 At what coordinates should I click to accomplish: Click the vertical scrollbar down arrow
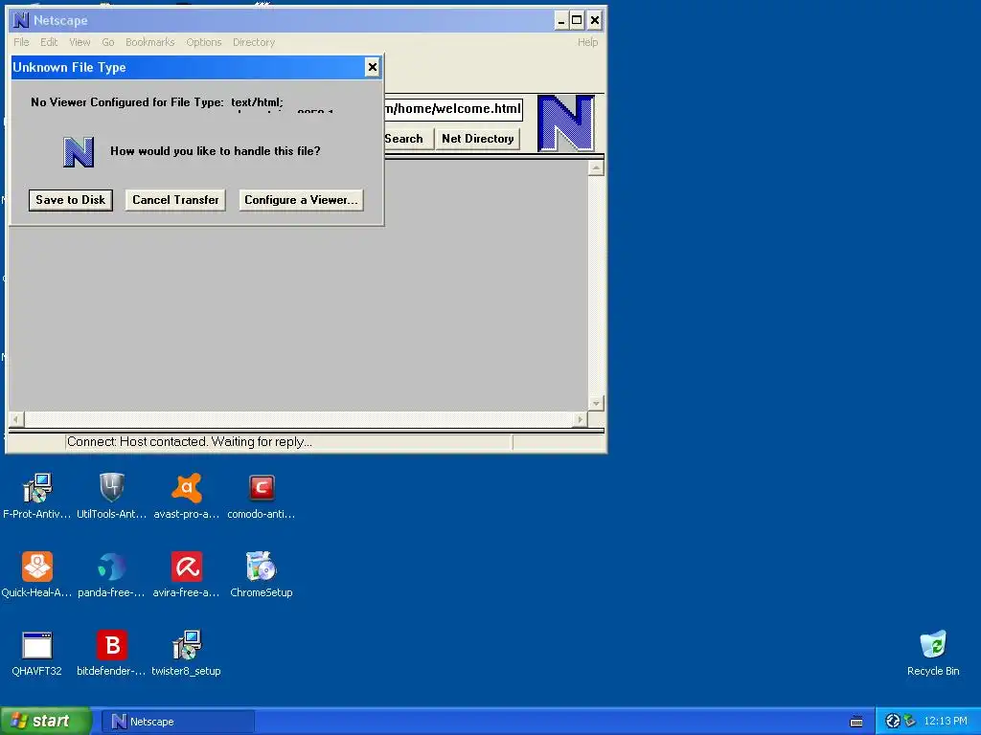click(x=596, y=403)
